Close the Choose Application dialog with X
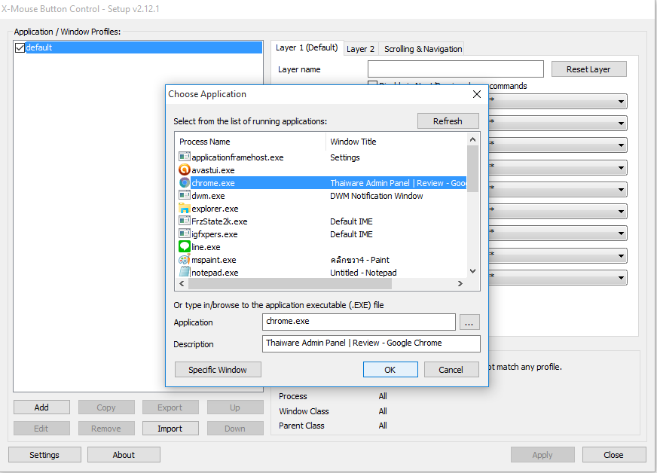Image resolution: width=657 pixels, height=473 pixels. coord(477,94)
